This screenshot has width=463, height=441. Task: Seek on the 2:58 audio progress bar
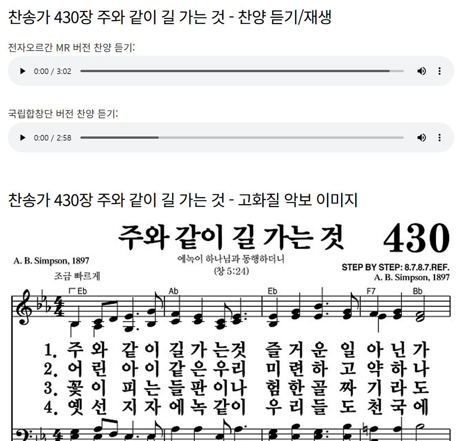242,138
